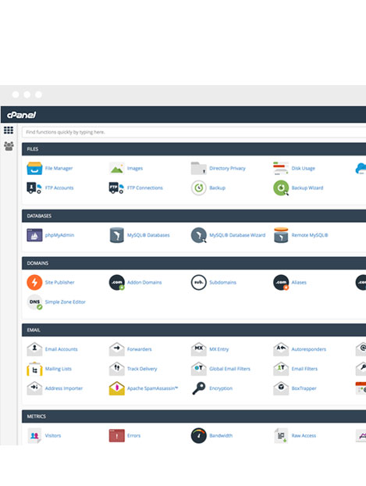366x486 pixels.
Task: Open the Email Filters icon
Action: click(281, 369)
